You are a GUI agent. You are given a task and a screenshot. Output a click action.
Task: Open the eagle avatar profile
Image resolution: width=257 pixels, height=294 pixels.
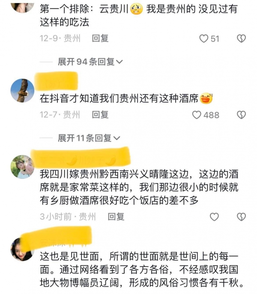tap(22, 90)
